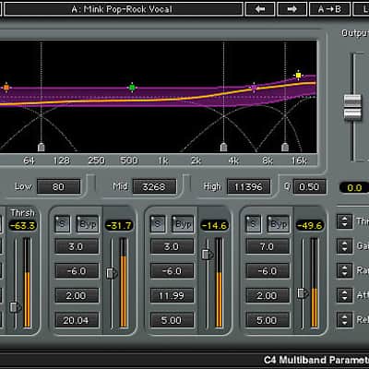Click the range field -6.0 beside -14.6 band
The height and width of the screenshot is (369, 369).
point(173,271)
